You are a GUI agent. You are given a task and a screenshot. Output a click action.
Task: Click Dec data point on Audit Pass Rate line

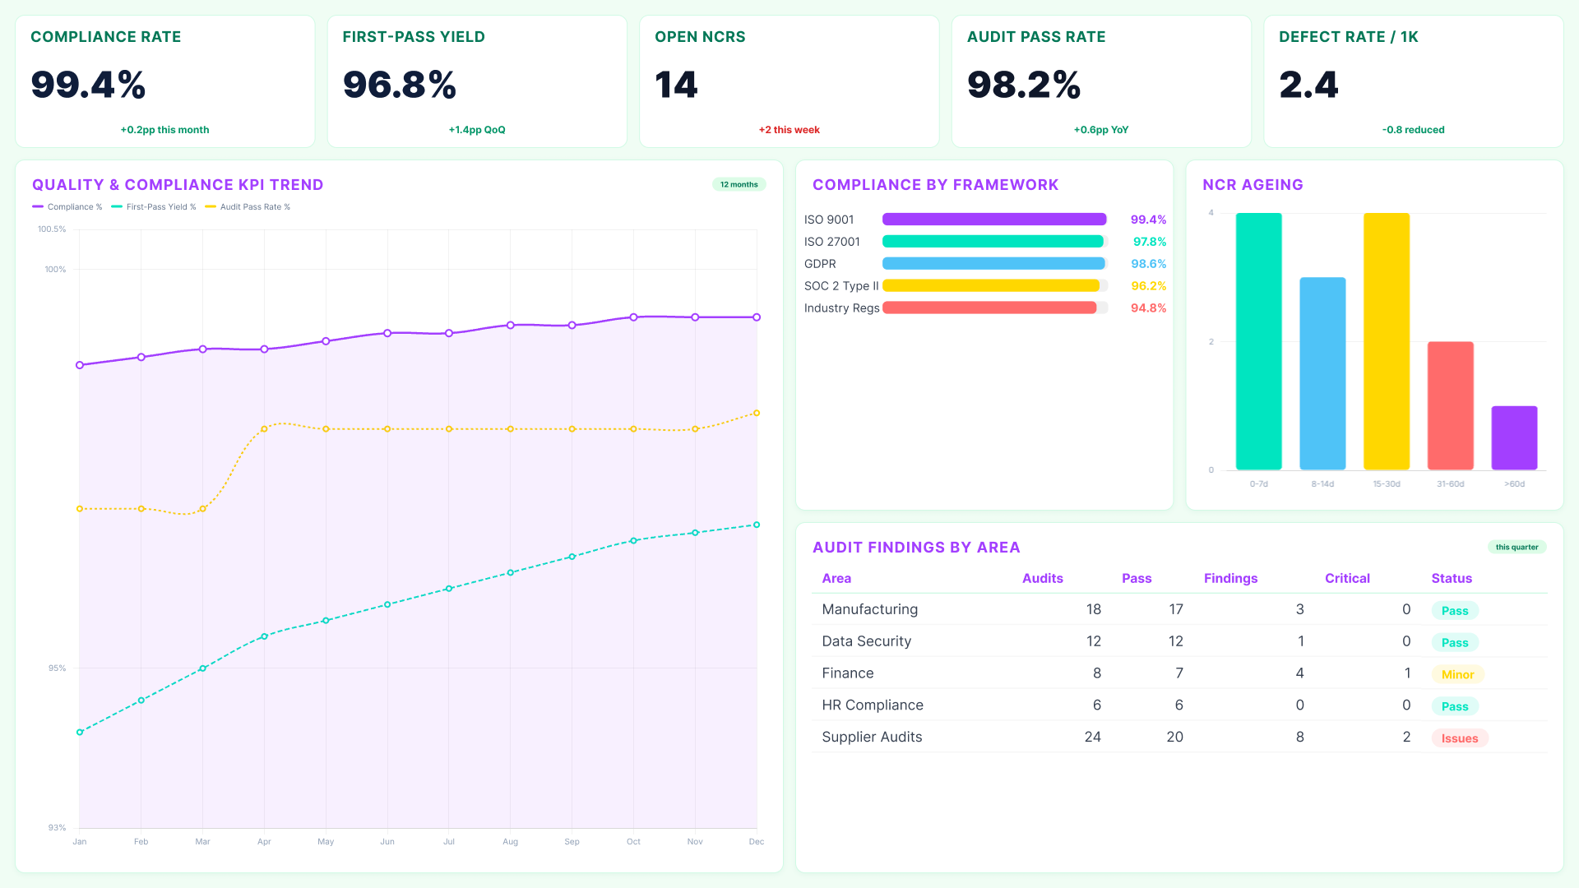point(757,413)
